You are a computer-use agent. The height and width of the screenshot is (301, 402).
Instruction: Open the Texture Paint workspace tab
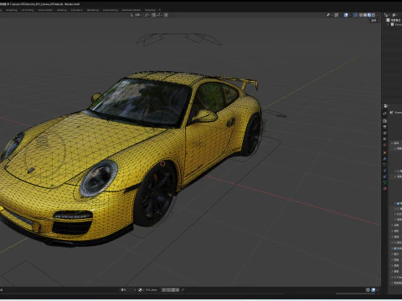pyautogui.click(x=45, y=10)
